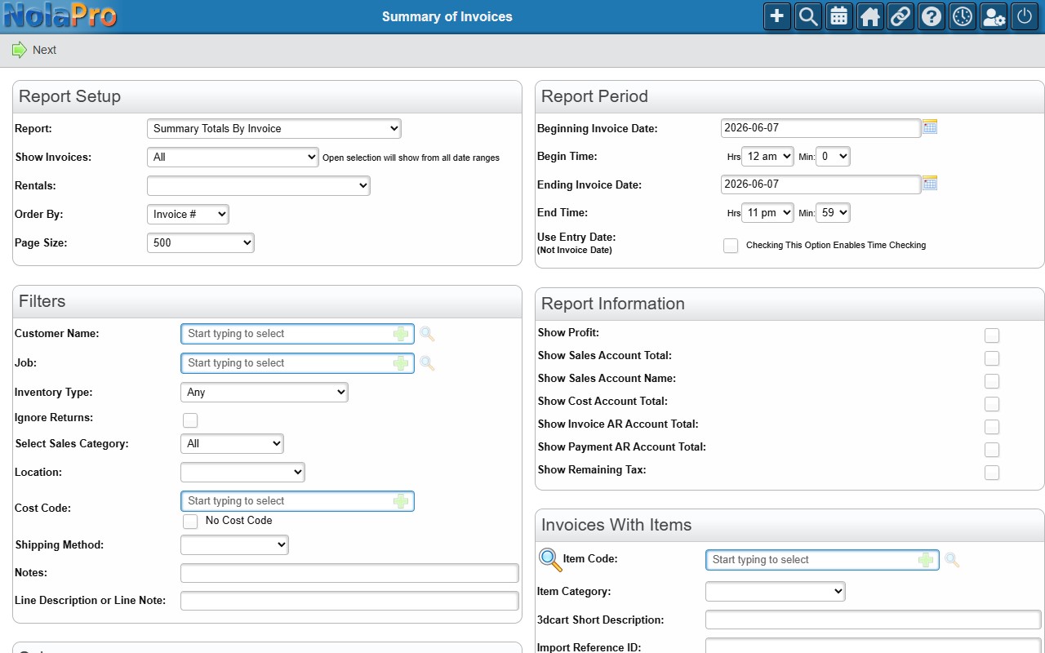
Task: Enable Show Remaining Tax checkbox
Action: click(x=992, y=473)
